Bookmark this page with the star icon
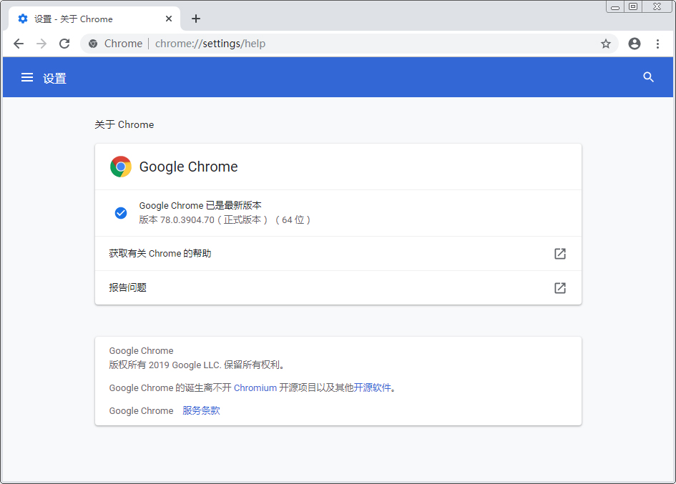This screenshot has height=484, width=676. (606, 44)
